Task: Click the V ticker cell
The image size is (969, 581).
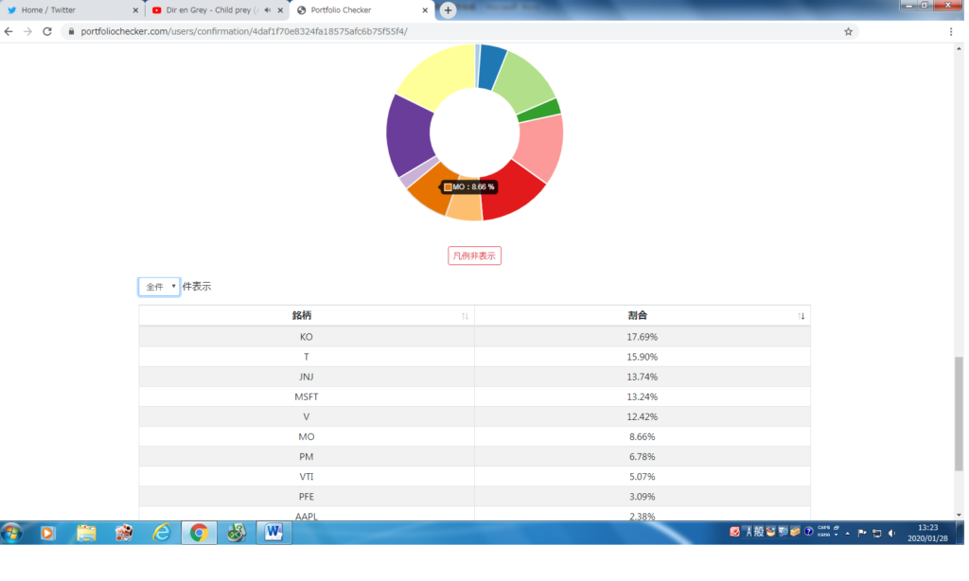Action: click(x=307, y=416)
